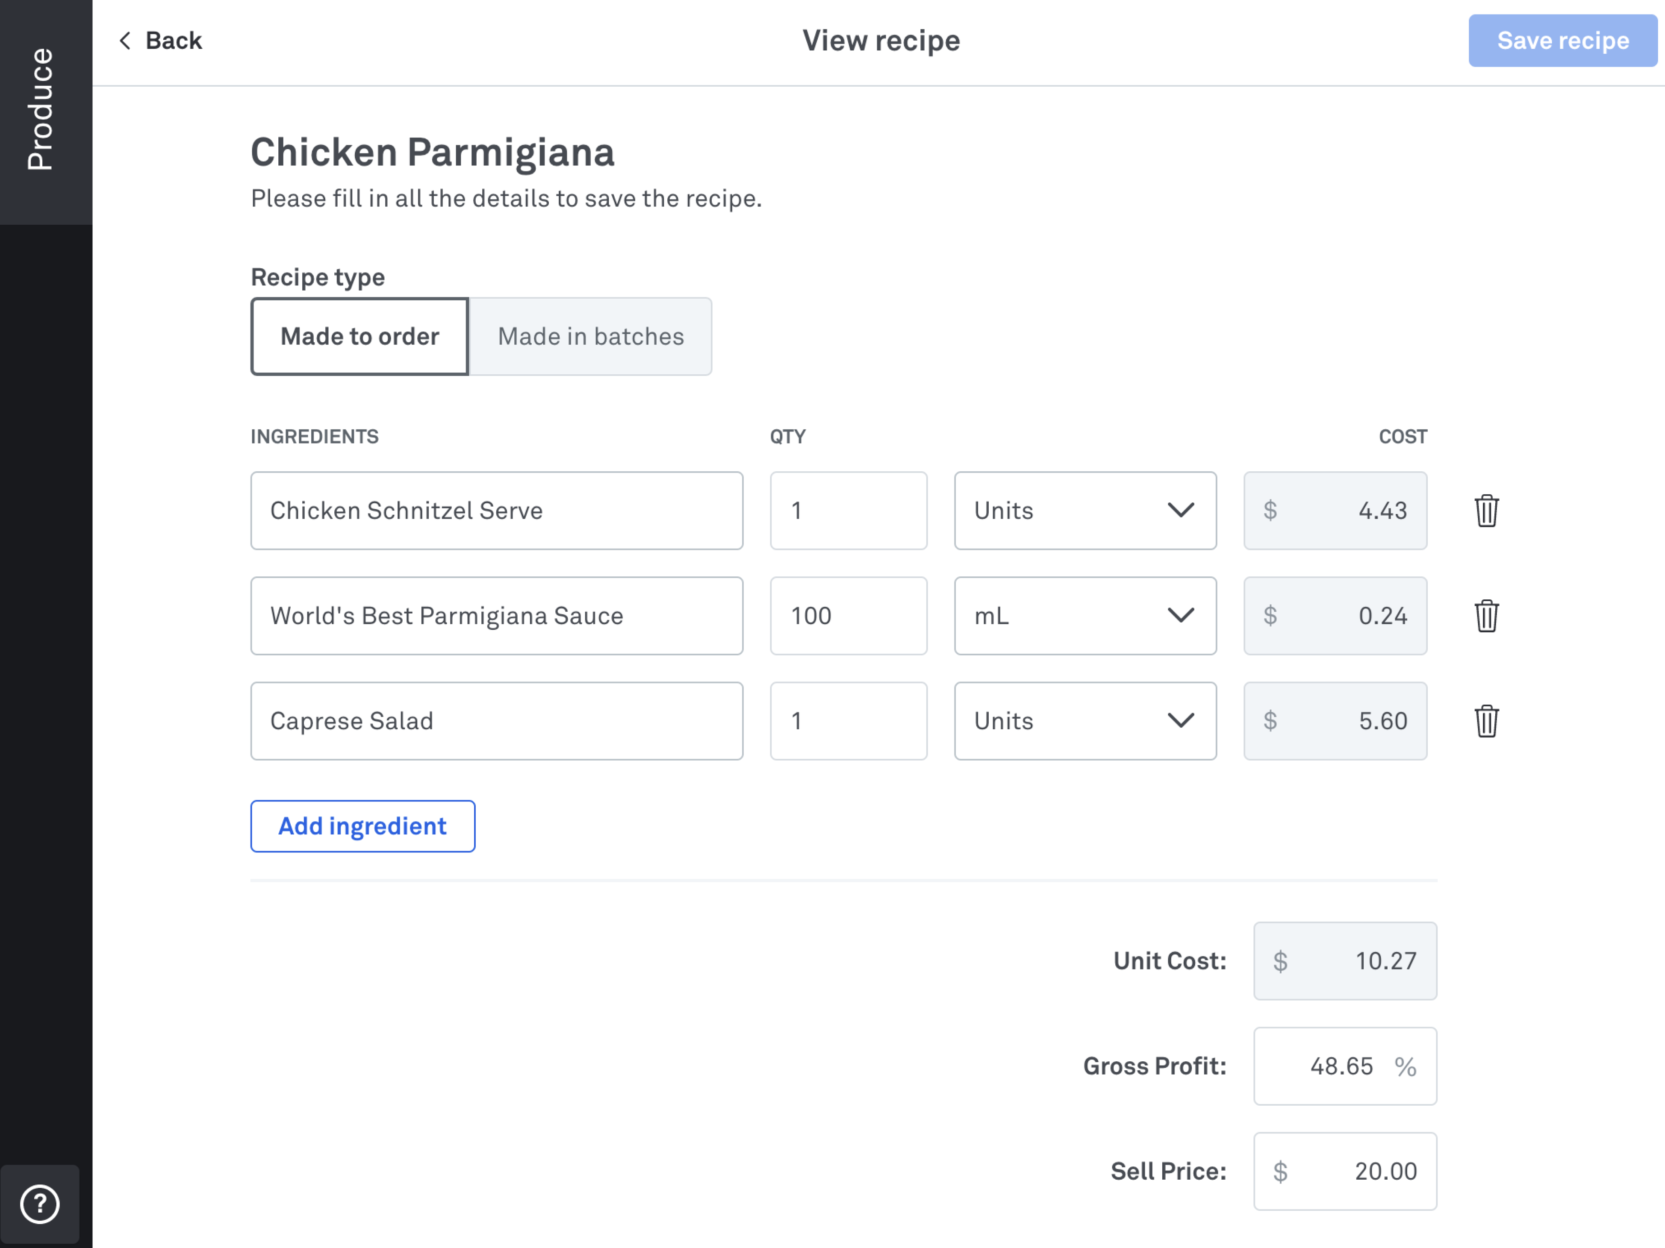
Task: Select the Caprese Salad ingredient name field
Action: (x=497, y=722)
